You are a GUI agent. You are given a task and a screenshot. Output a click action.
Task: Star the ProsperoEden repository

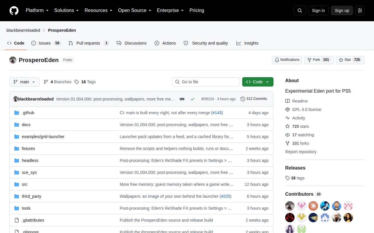(x=350, y=60)
